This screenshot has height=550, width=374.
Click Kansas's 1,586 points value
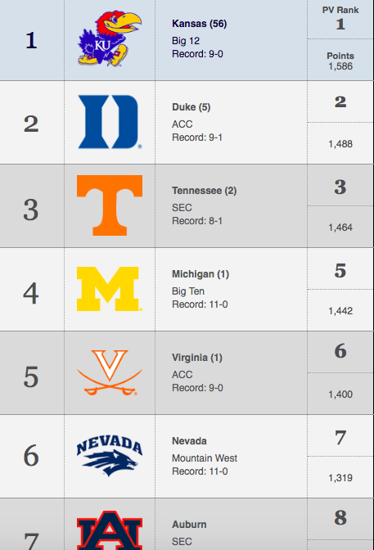click(x=340, y=66)
